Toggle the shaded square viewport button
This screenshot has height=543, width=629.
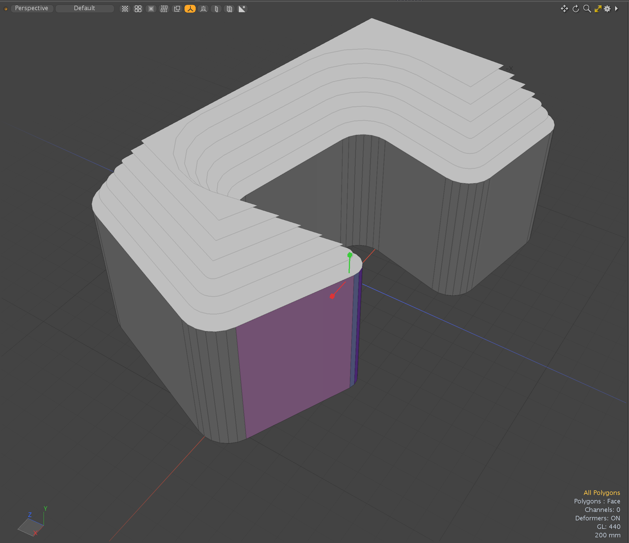(x=151, y=9)
